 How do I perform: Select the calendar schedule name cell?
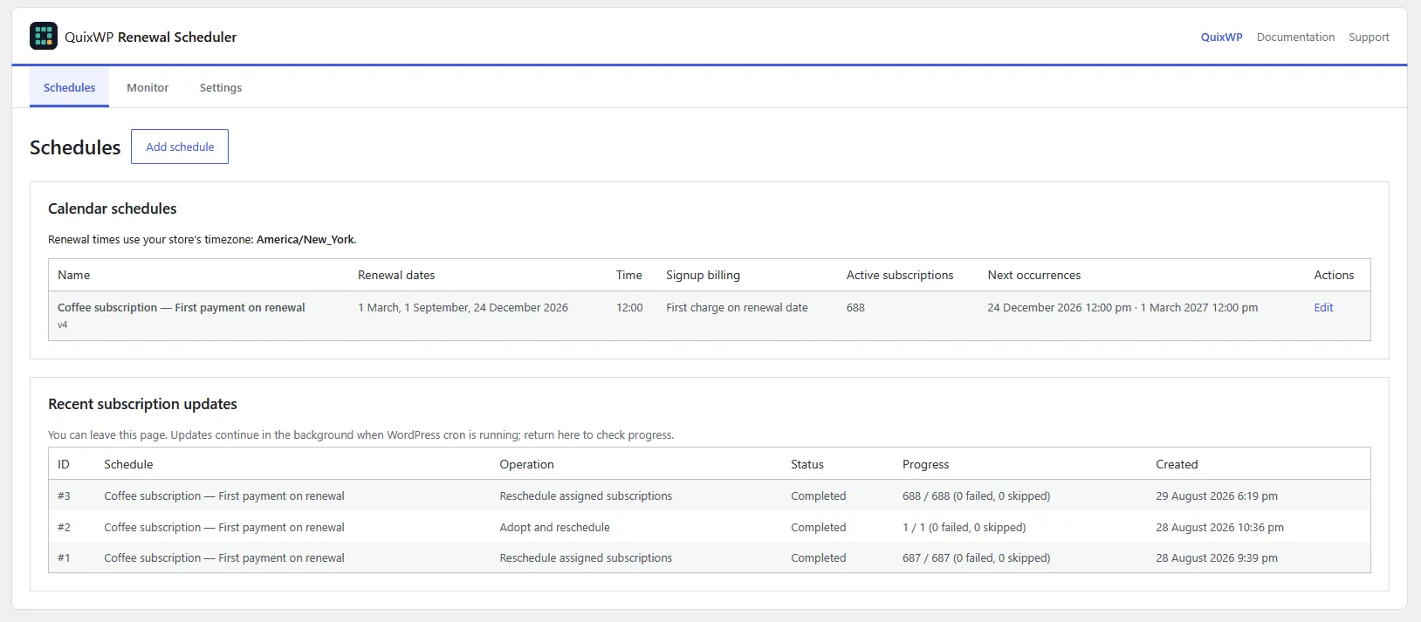(x=182, y=307)
